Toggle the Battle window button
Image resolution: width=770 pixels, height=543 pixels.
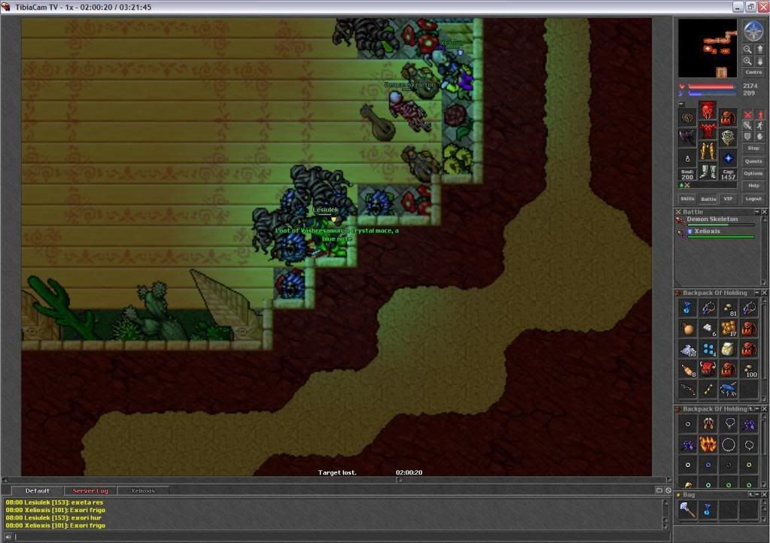[x=708, y=199]
